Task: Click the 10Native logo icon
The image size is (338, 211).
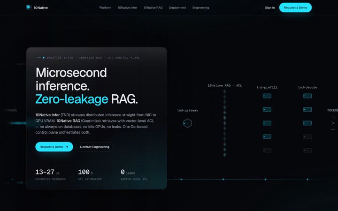Action: (29, 8)
